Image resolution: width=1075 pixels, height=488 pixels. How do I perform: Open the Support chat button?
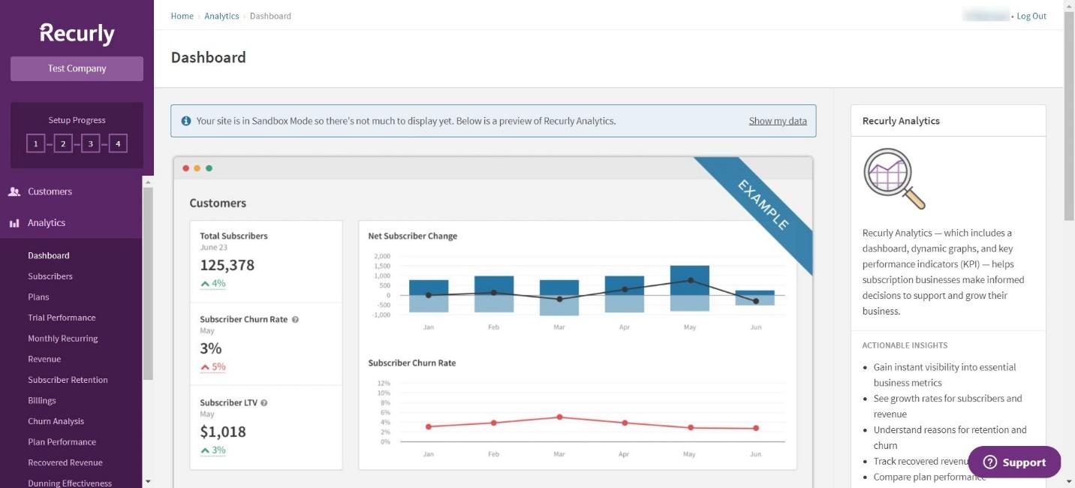tap(1014, 462)
